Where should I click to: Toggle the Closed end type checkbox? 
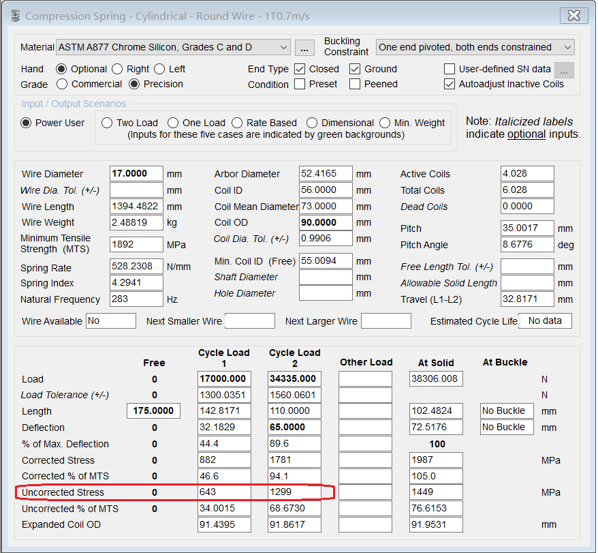click(300, 69)
